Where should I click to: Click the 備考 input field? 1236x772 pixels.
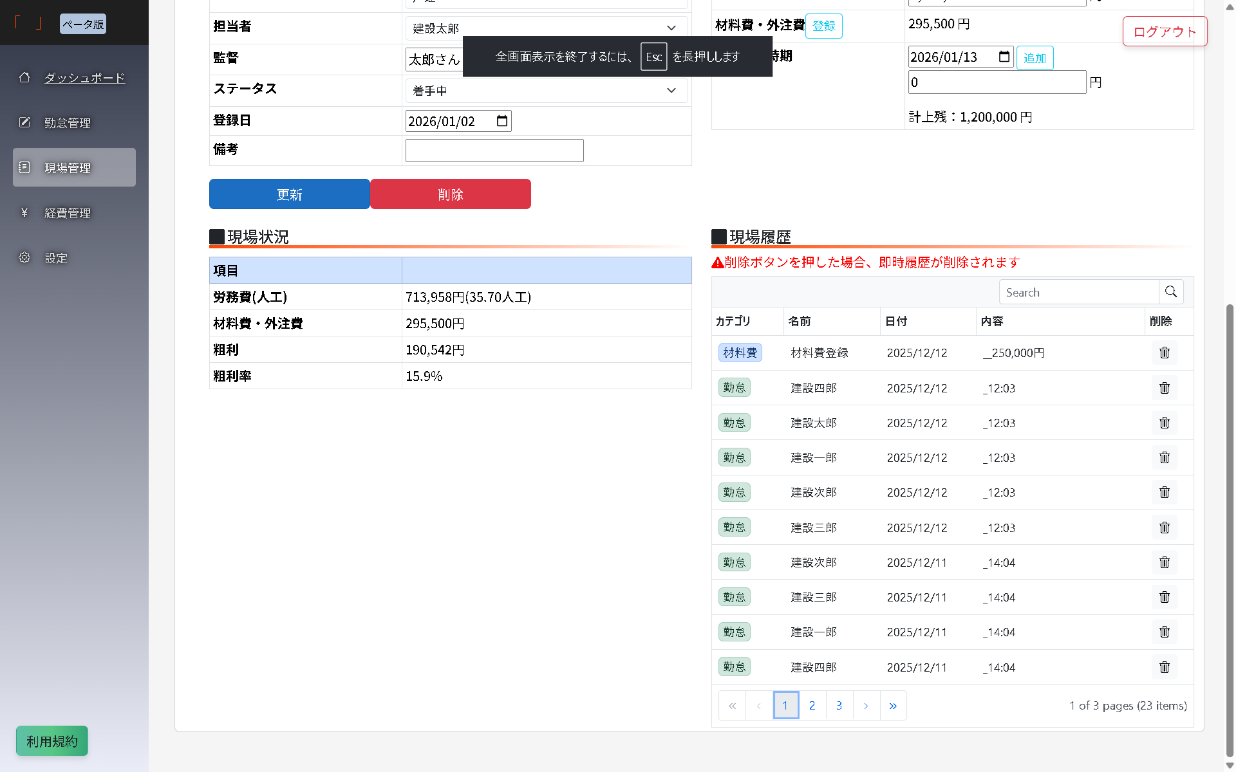(494, 150)
